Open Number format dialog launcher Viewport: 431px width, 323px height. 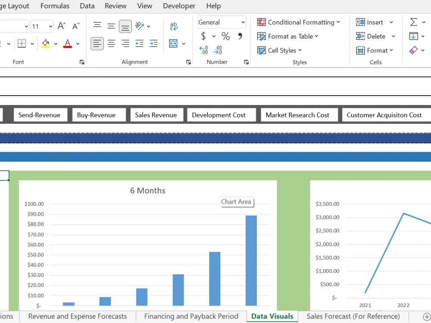[x=246, y=62]
